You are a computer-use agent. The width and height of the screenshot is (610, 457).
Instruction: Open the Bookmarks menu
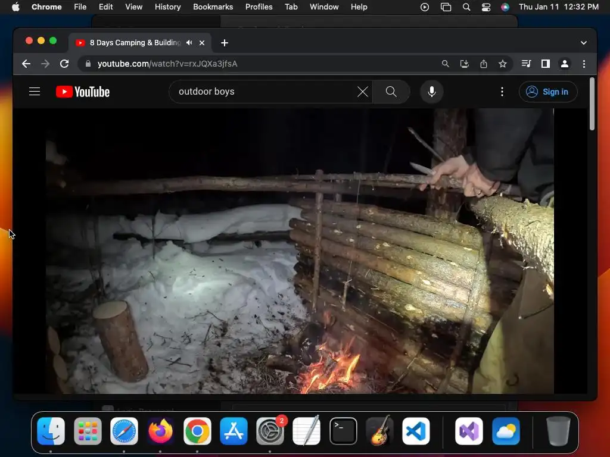pos(213,7)
